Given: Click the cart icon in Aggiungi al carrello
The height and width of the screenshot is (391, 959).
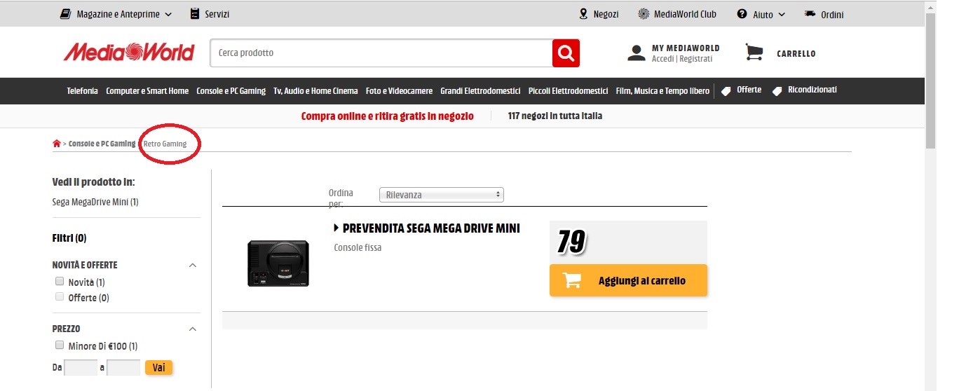Looking at the screenshot, I should (572, 281).
